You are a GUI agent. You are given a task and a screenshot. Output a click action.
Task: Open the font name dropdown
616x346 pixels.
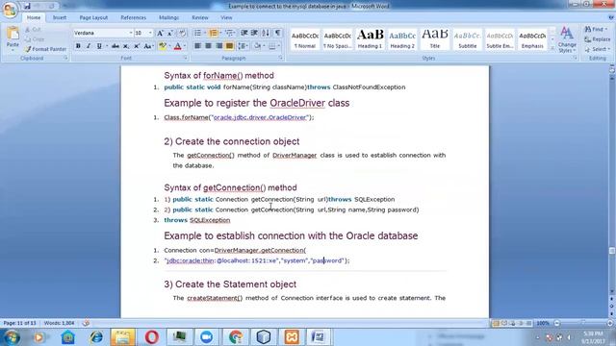[x=131, y=34]
